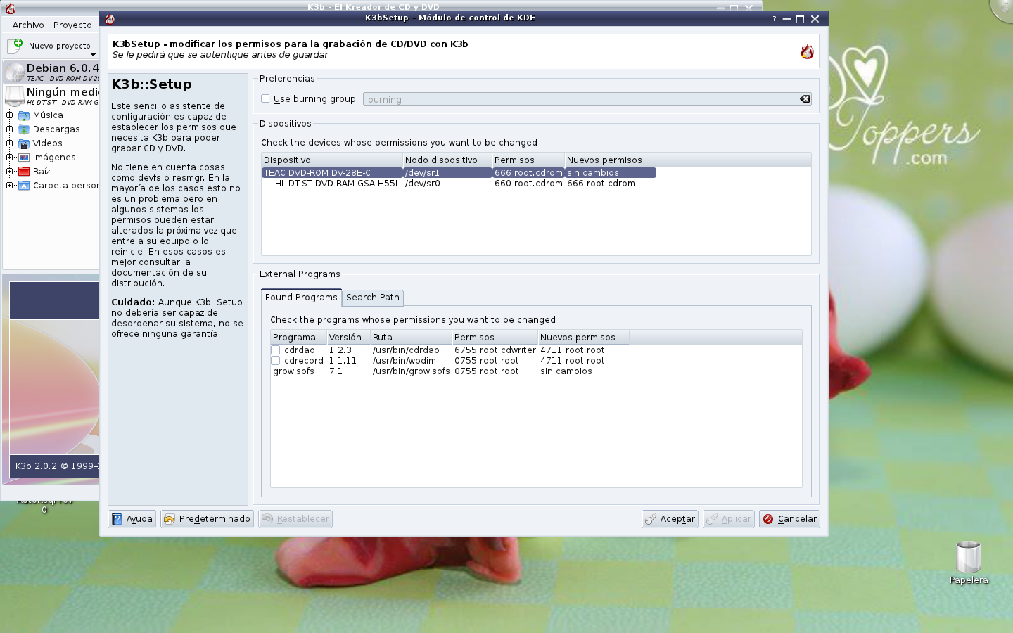Expand the Descargas tree node
The width and height of the screenshot is (1013, 633).
pyautogui.click(x=10, y=129)
